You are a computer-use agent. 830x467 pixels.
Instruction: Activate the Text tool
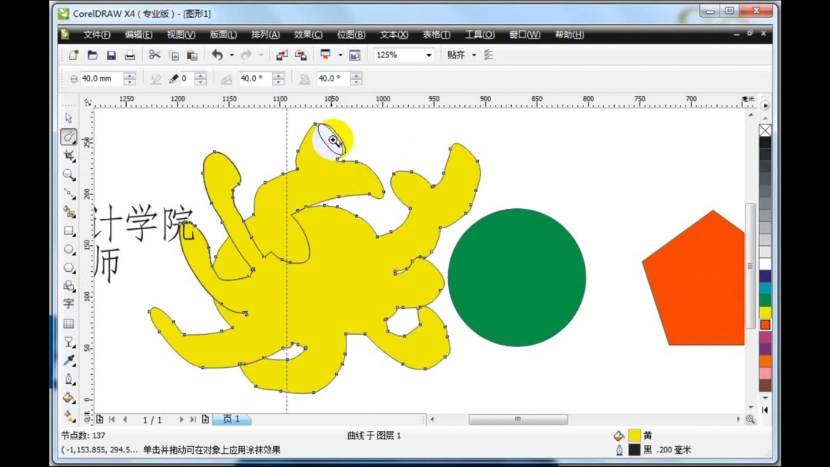68,304
